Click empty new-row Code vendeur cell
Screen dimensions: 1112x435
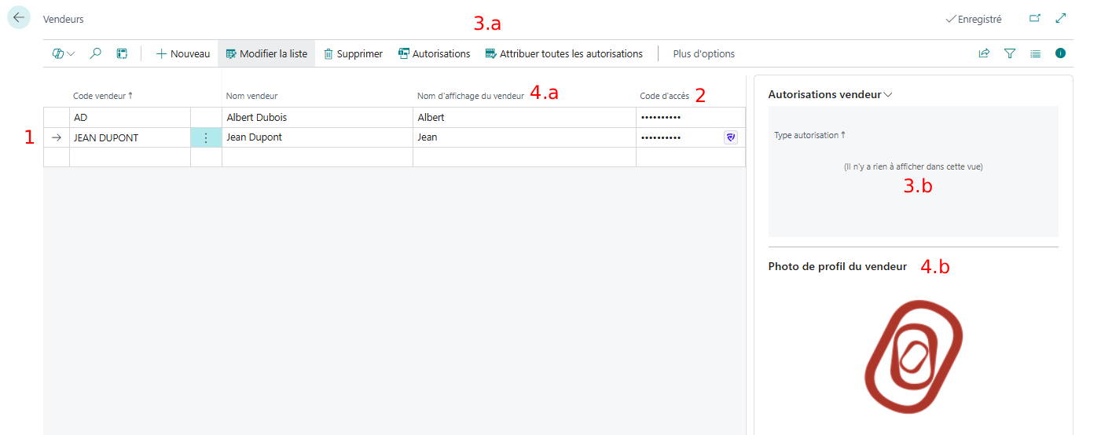click(130, 157)
